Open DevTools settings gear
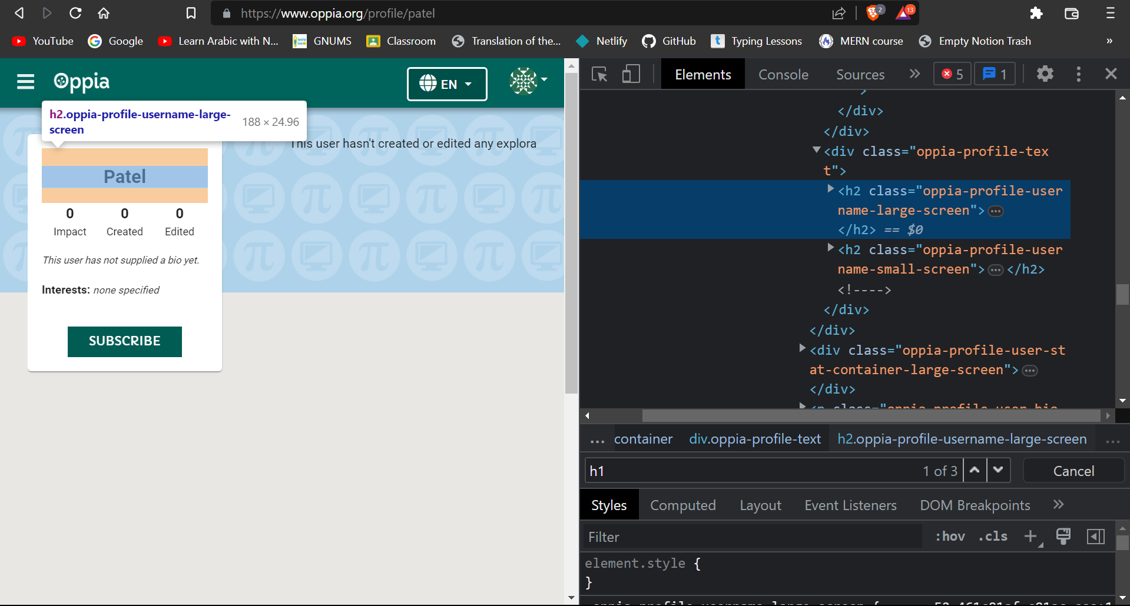The width and height of the screenshot is (1130, 606). 1045,74
